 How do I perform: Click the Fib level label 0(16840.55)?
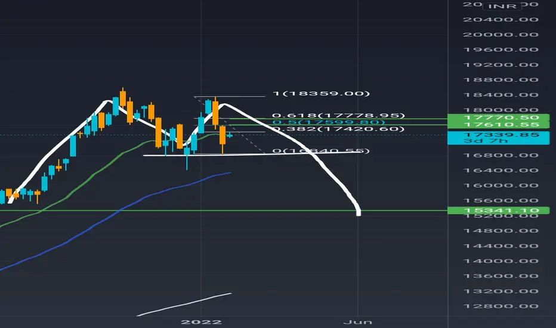321,151
